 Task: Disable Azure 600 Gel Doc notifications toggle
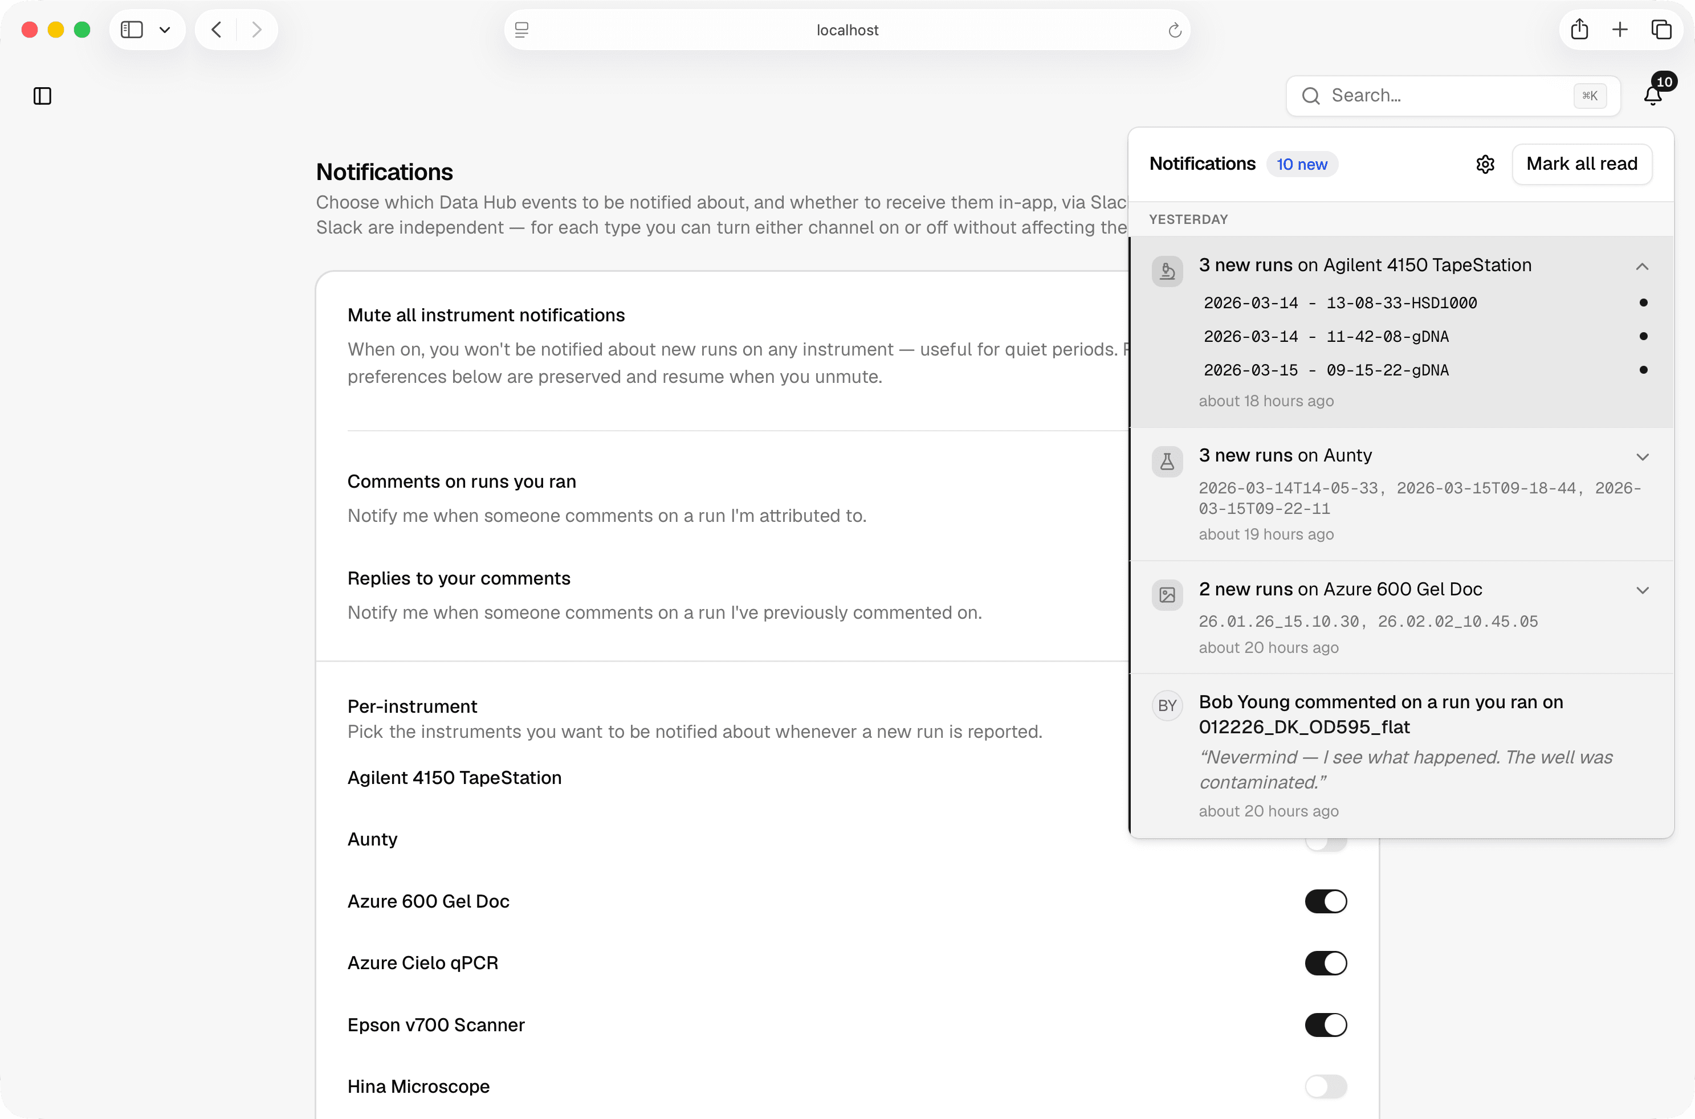coord(1326,901)
